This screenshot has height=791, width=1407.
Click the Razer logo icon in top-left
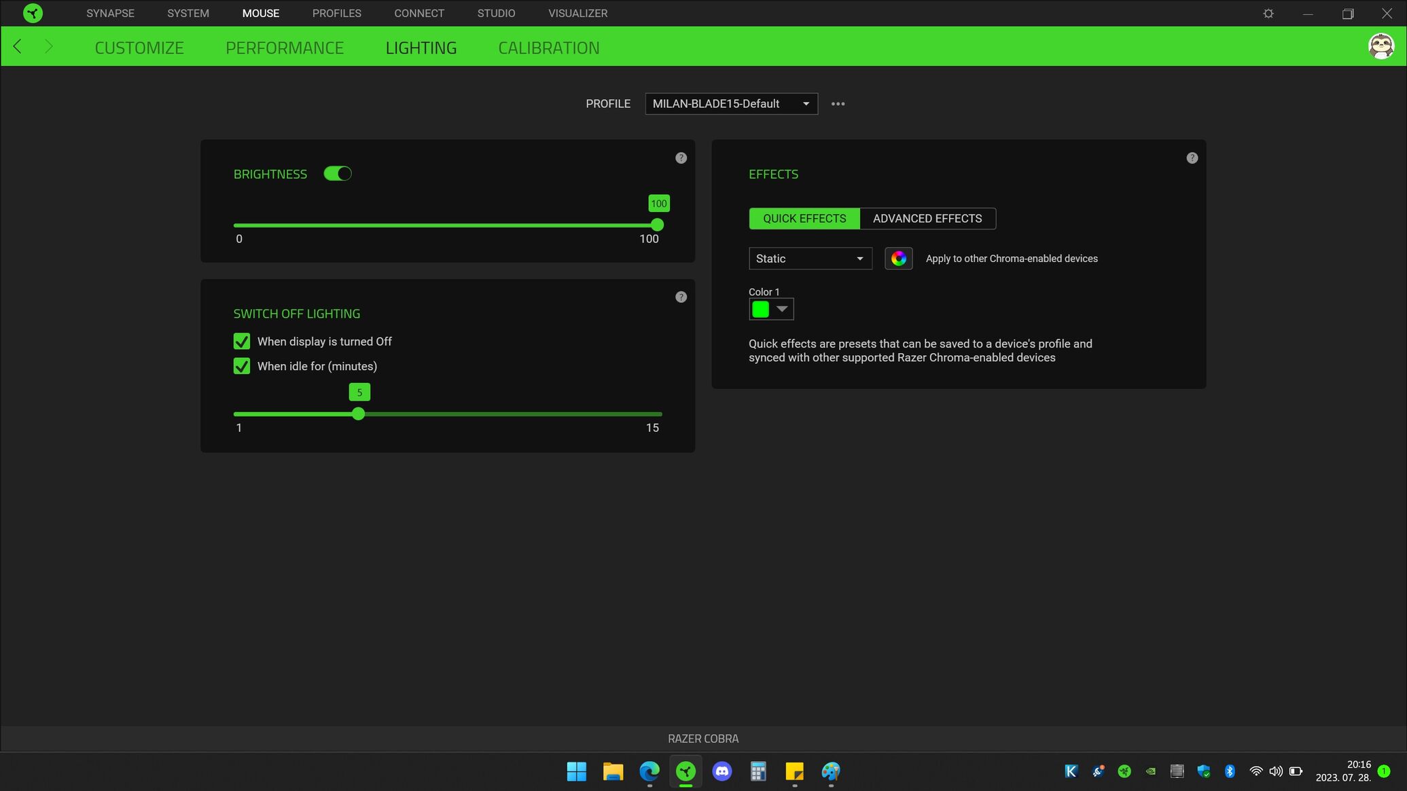tap(32, 13)
